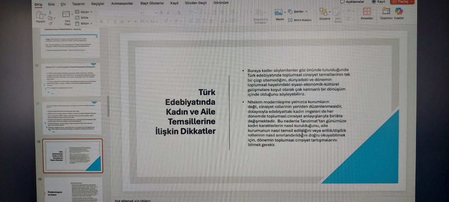The width and height of the screenshot is (449, 202).
Task: Open the Slayt Gösterisi tab
Action: point(152,3)
